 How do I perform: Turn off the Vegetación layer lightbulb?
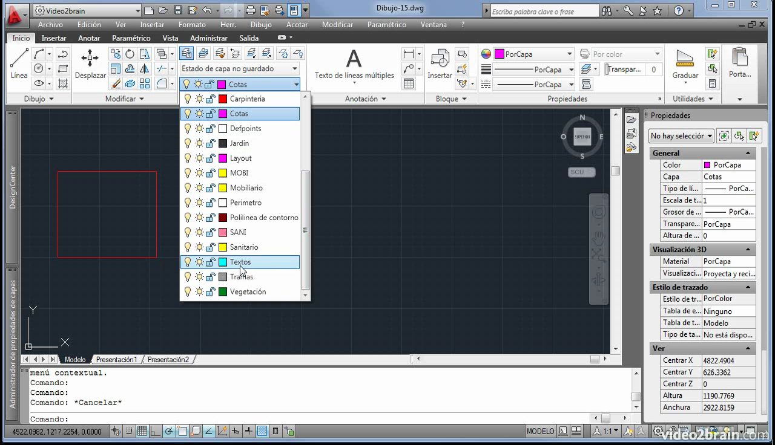coord(187,291)
